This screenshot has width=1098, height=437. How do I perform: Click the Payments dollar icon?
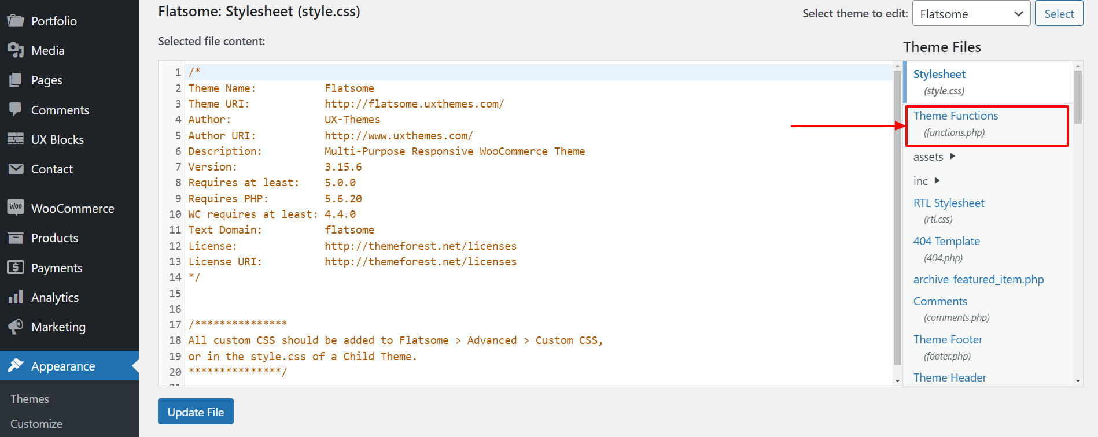(16, 267)
